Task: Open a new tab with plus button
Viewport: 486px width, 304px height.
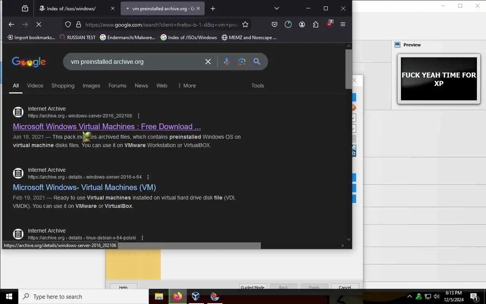Action: [x=213, y=8]
